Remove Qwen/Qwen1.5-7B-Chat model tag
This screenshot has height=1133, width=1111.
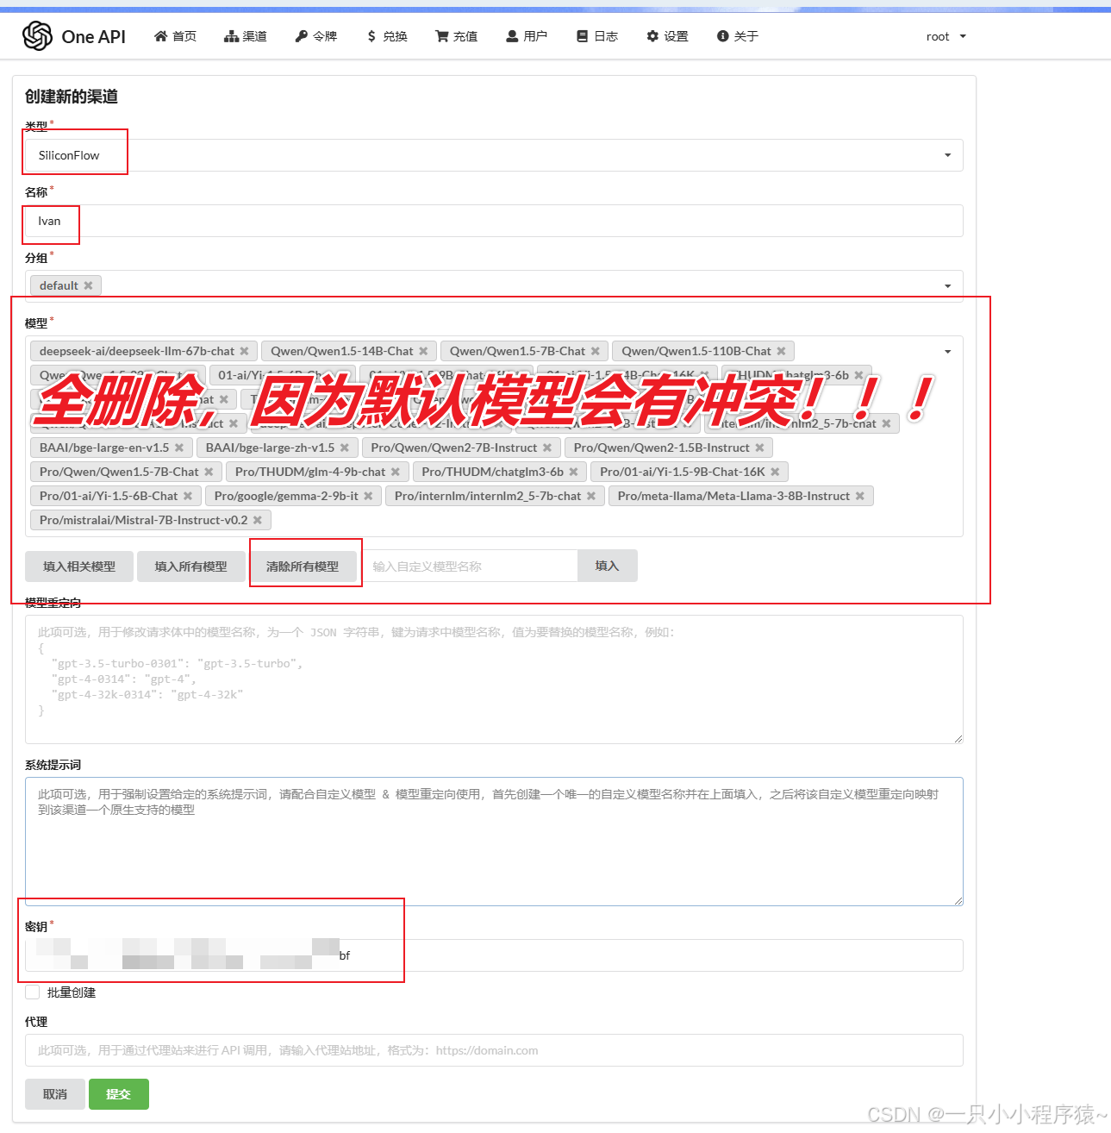pos(595,351)
